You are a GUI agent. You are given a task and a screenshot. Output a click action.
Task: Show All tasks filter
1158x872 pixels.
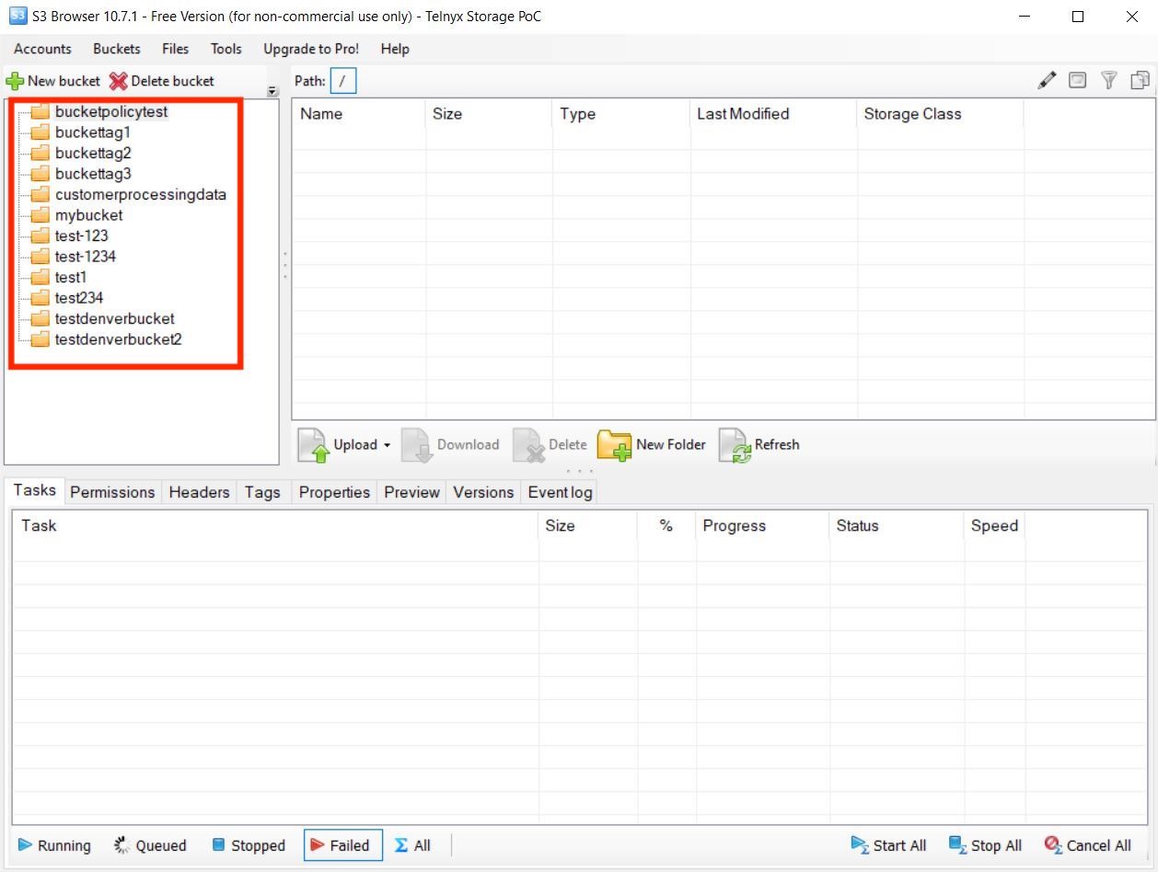tap(412, 845)
